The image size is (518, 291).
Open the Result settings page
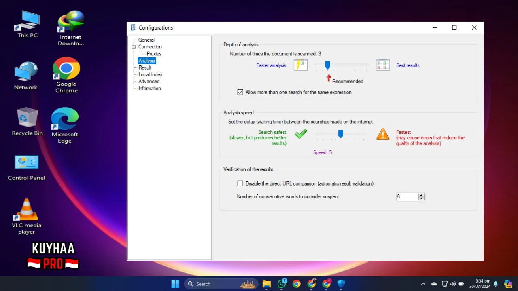tap(145, 67)
